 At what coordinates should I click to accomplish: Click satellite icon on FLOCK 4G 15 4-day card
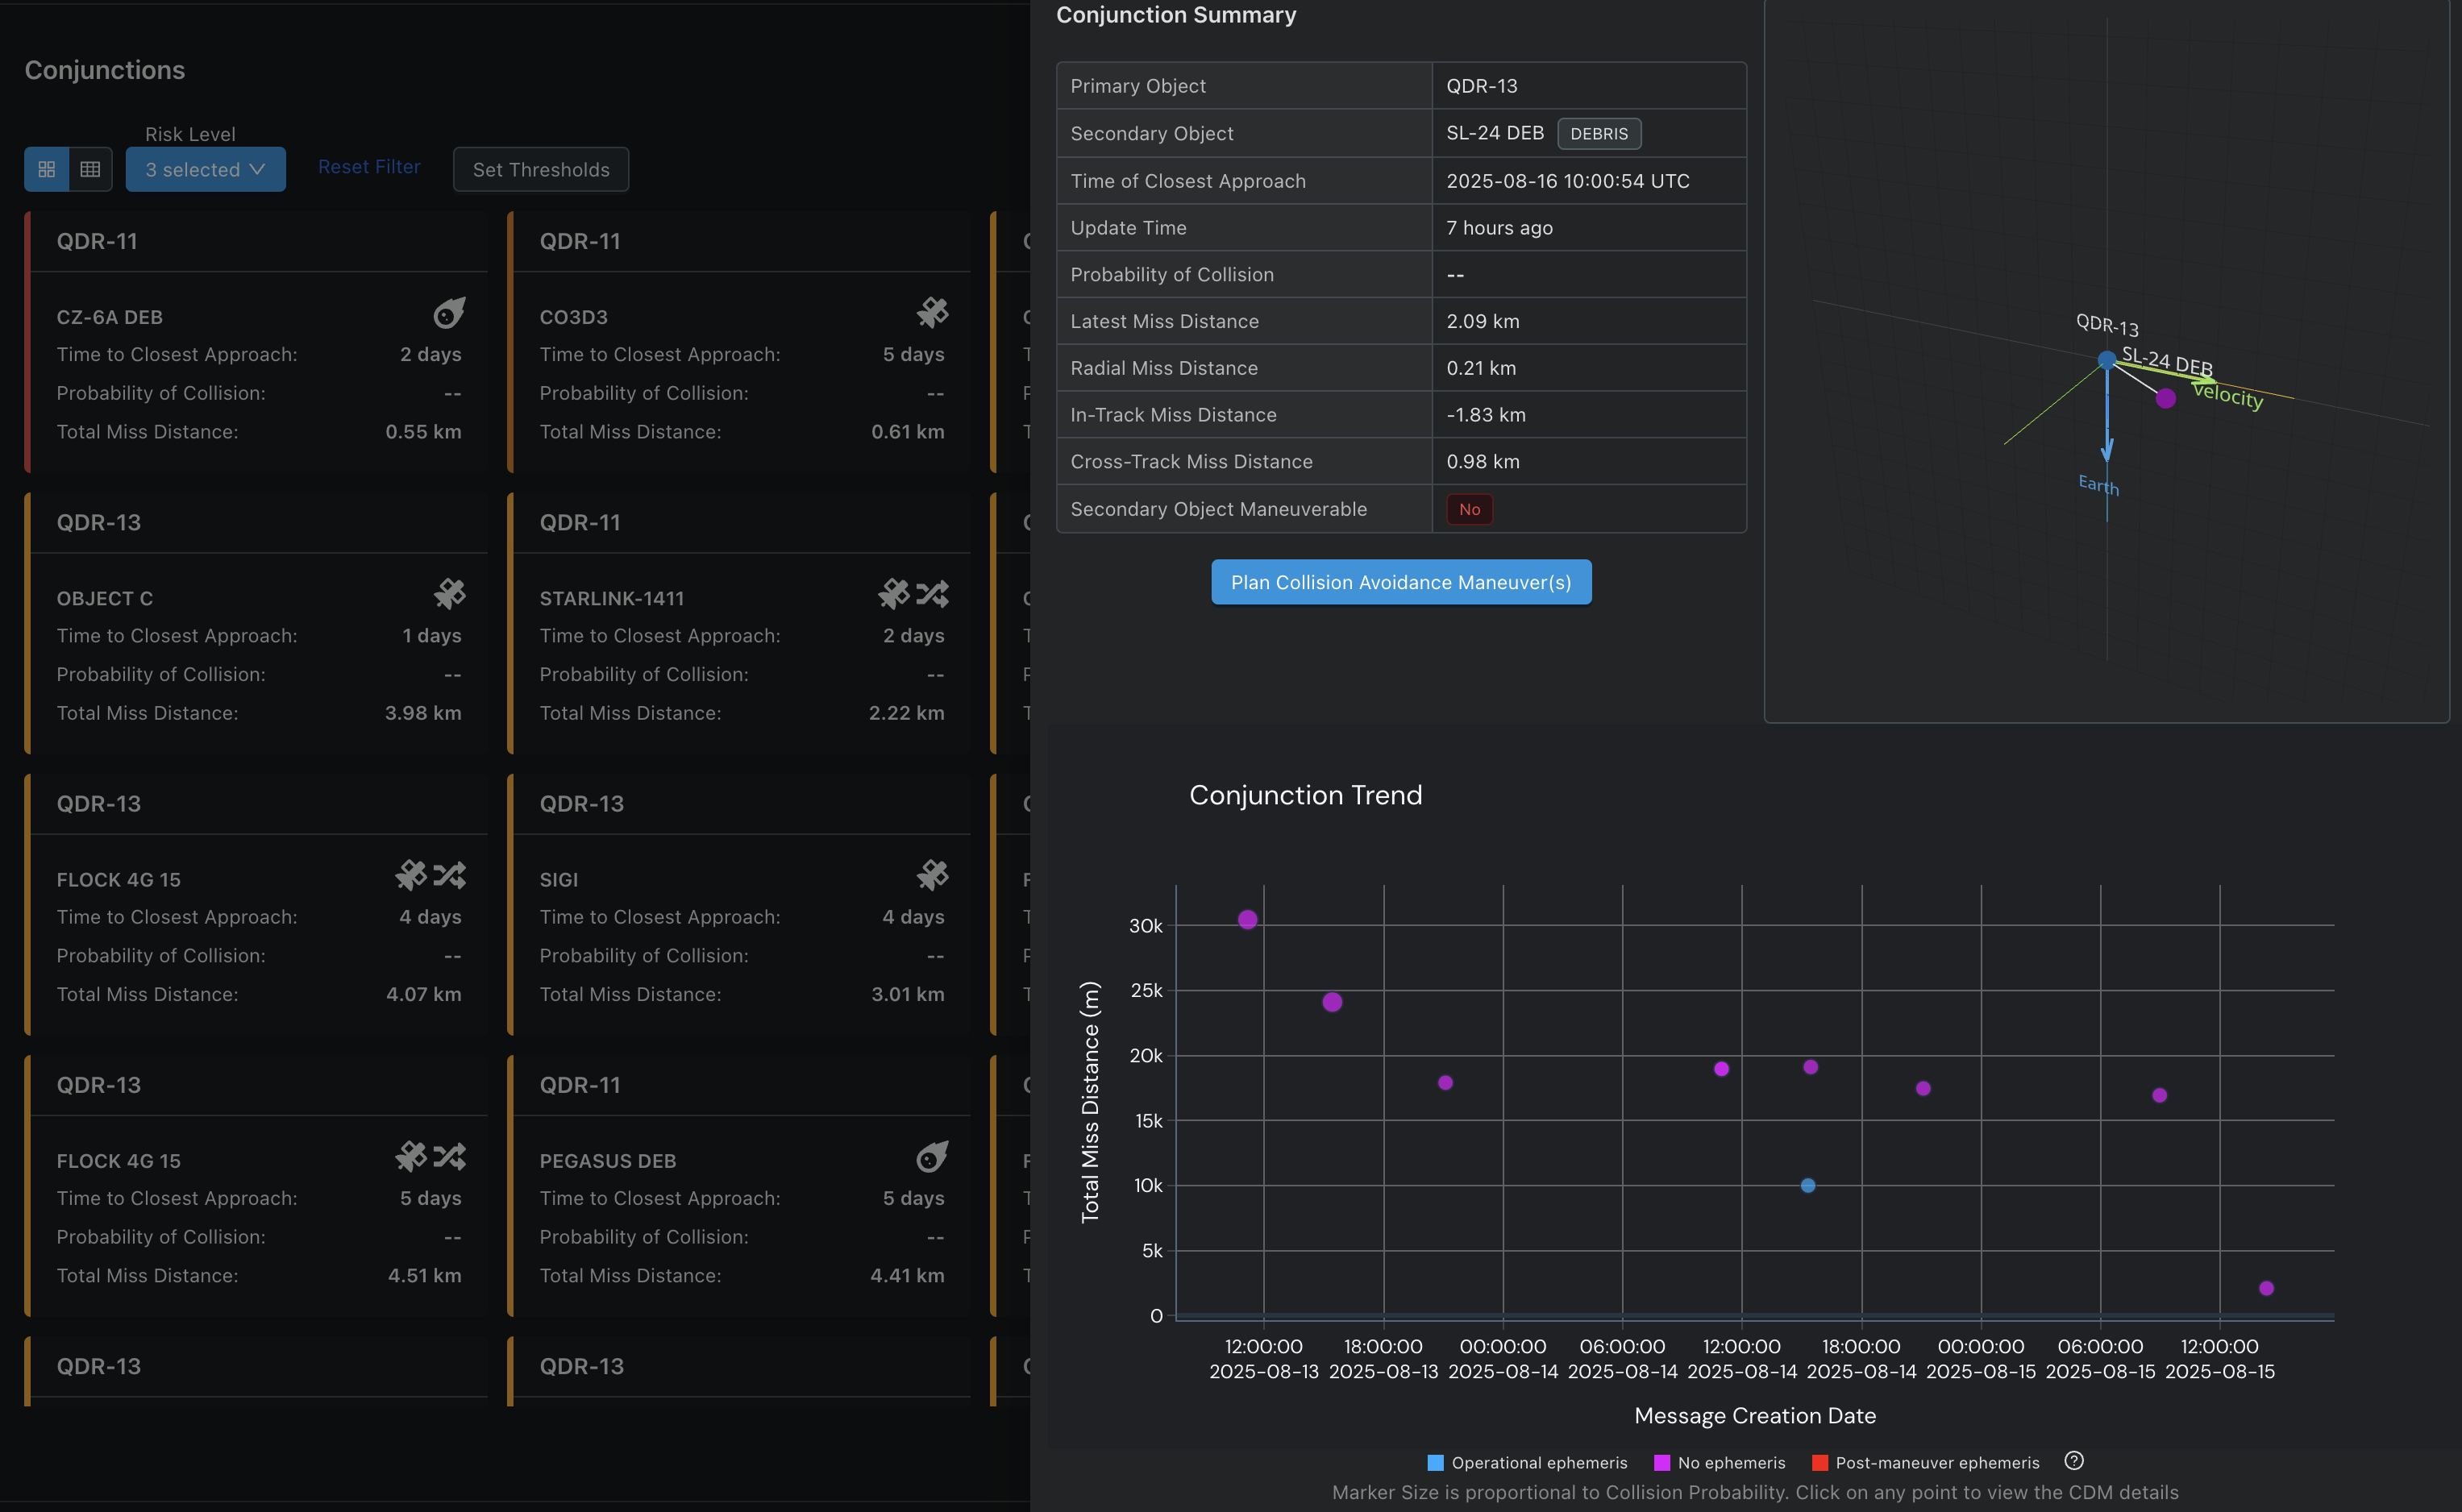(410, 875)
